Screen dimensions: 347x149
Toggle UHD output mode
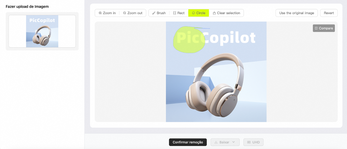tap(253, 142)
